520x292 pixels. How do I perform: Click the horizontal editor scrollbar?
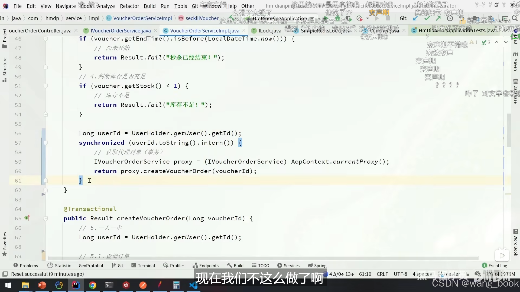tap(263, 258)
